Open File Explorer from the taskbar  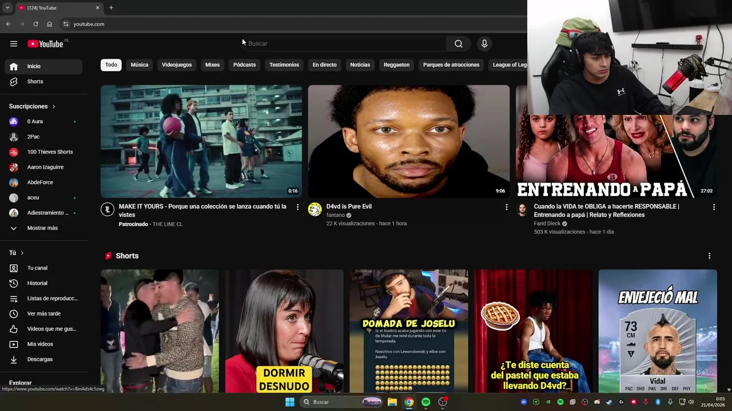392,402
